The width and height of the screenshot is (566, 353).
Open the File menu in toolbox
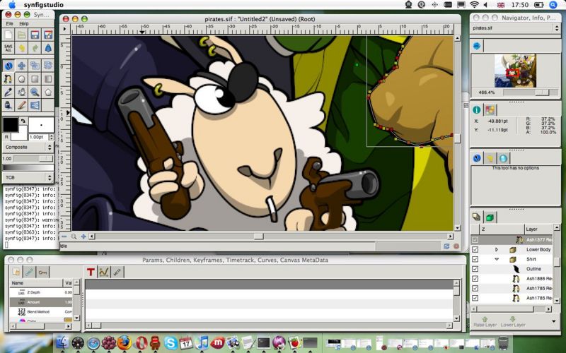[x=9, y=23]
